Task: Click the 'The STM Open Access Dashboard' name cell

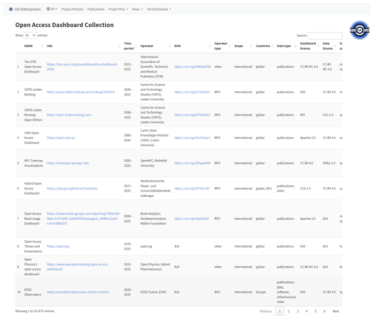Action: tap(33, 67)
